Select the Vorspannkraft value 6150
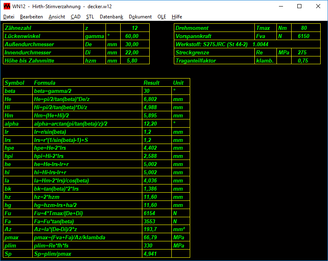Screen dimensions: 328x261 [303, 36]
